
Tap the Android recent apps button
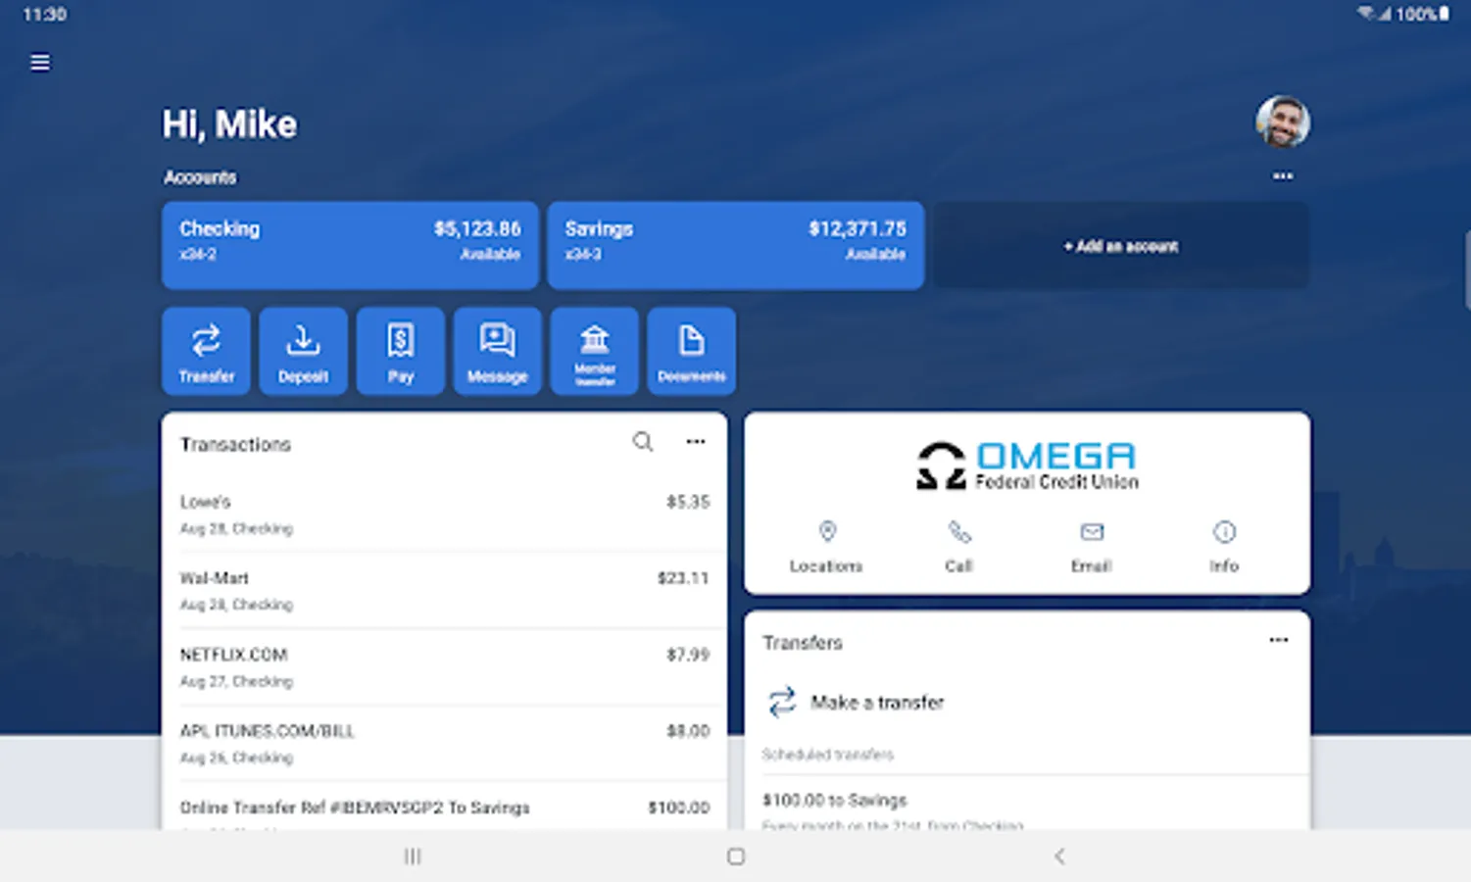click(x=413, y=857)
